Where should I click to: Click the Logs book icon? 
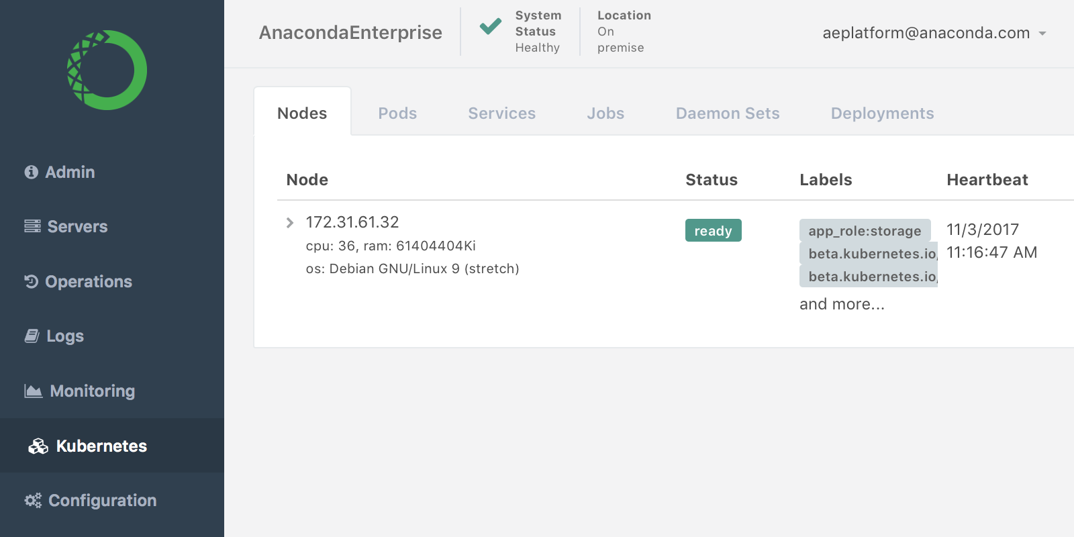click(x=32, y=336)
